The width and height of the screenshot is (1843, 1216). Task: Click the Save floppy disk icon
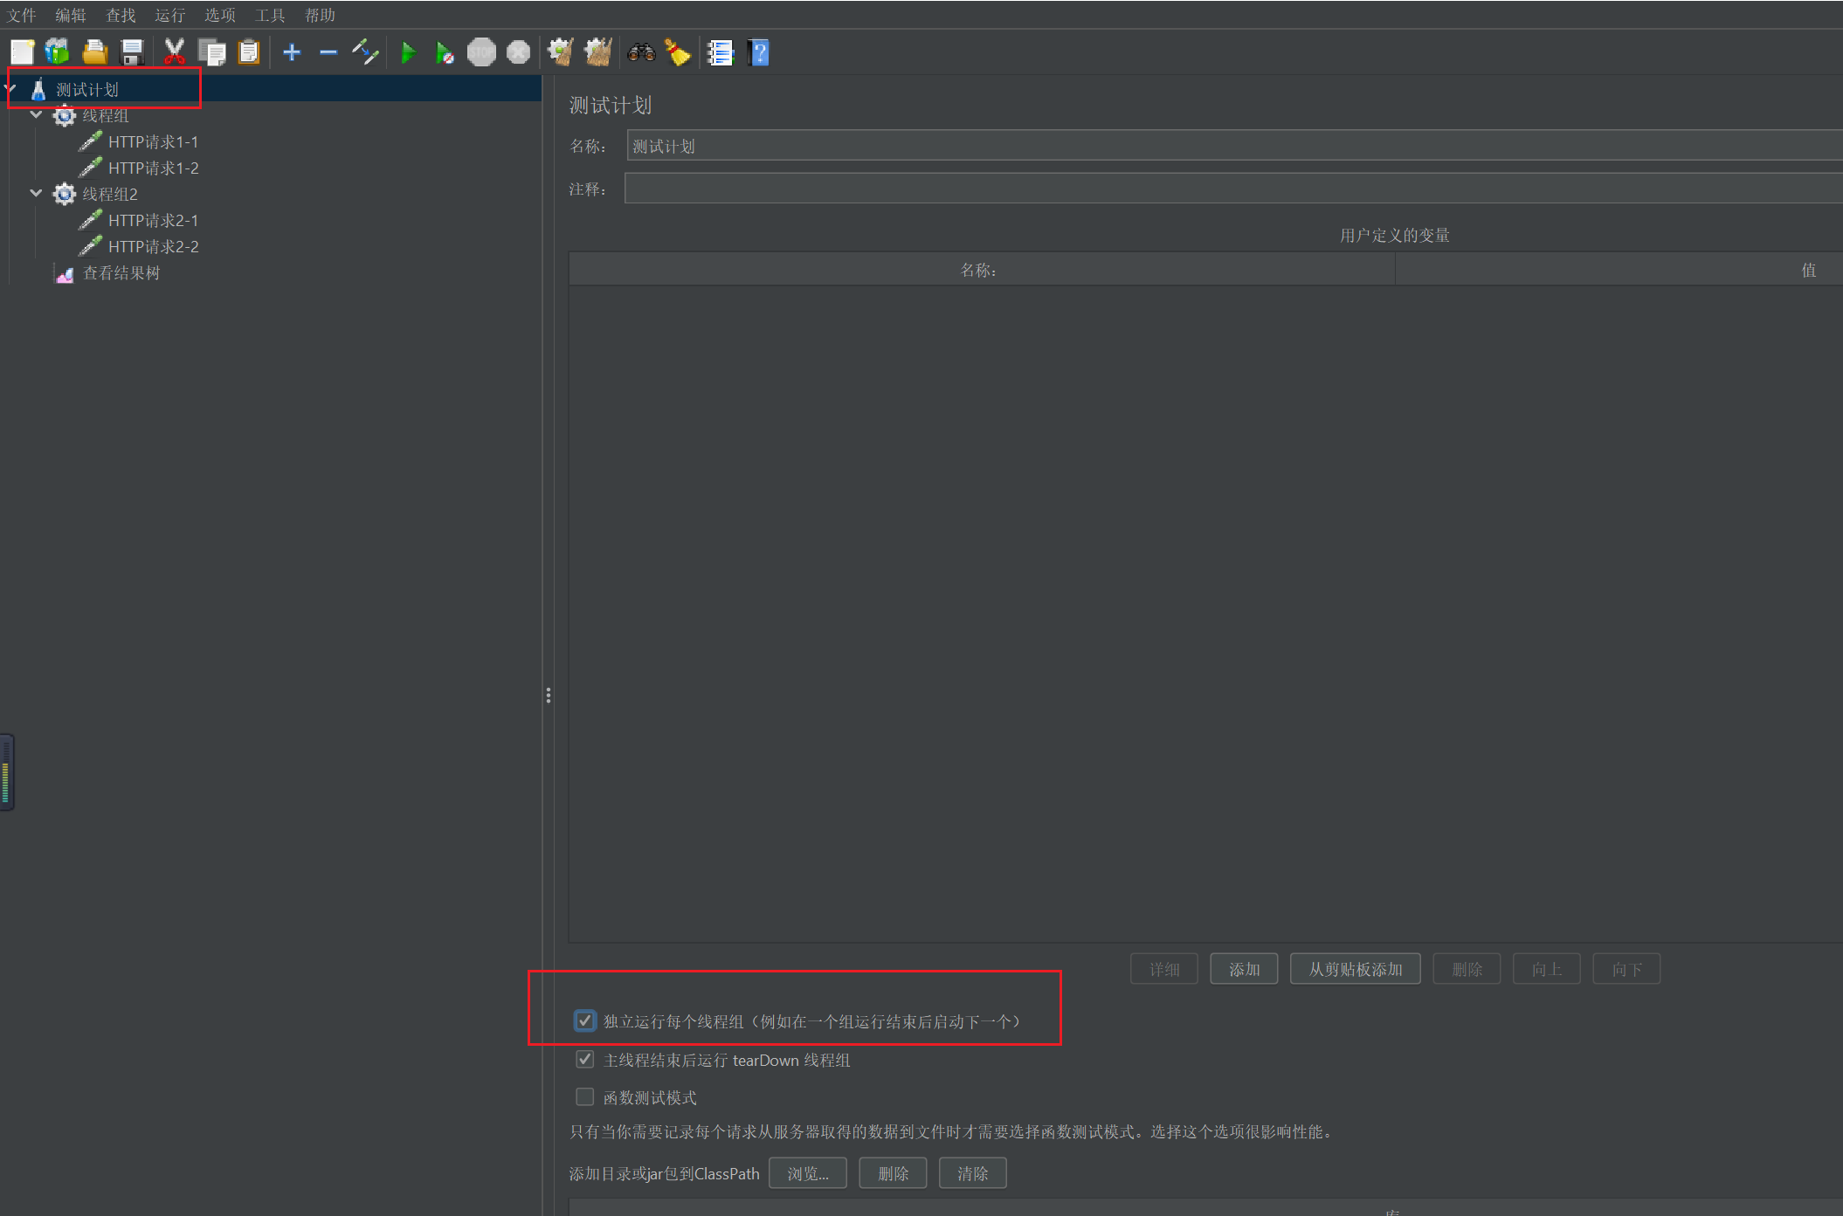(x=132, y=53)
